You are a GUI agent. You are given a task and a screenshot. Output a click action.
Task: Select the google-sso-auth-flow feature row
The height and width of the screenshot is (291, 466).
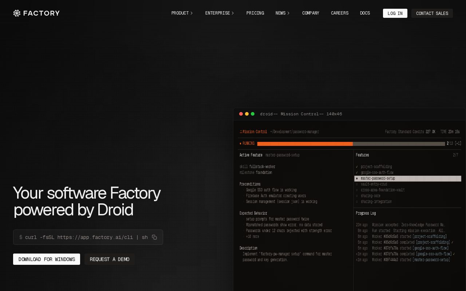(408, 172)
